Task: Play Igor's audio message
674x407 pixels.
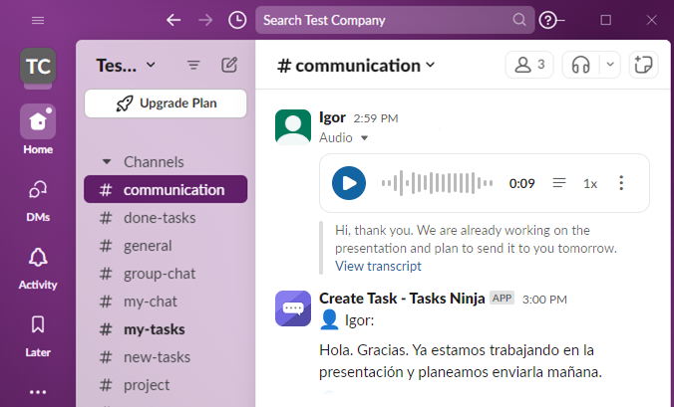Action: (x=349, y=183)
